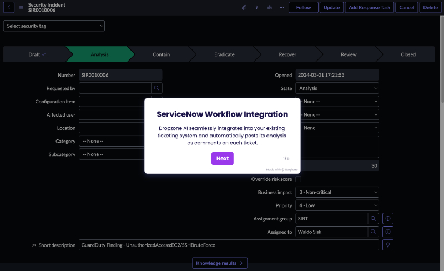Click Next in the tour popup
444x271 pixels.
(223, 158)
